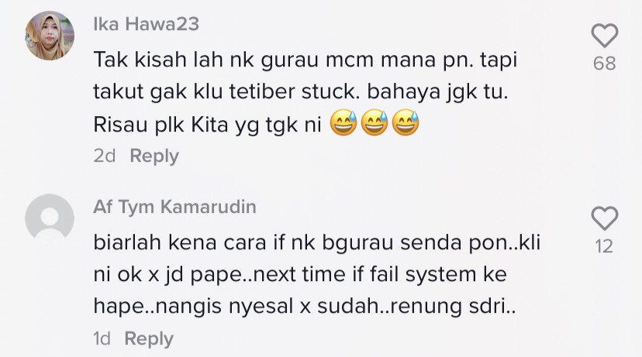Screen dimensions: 642x357
Task: Reply to Ika Hawa23's comment
Action: [154, 156]
